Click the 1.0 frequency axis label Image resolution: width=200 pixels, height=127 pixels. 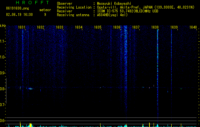click(x=3, y=57)
